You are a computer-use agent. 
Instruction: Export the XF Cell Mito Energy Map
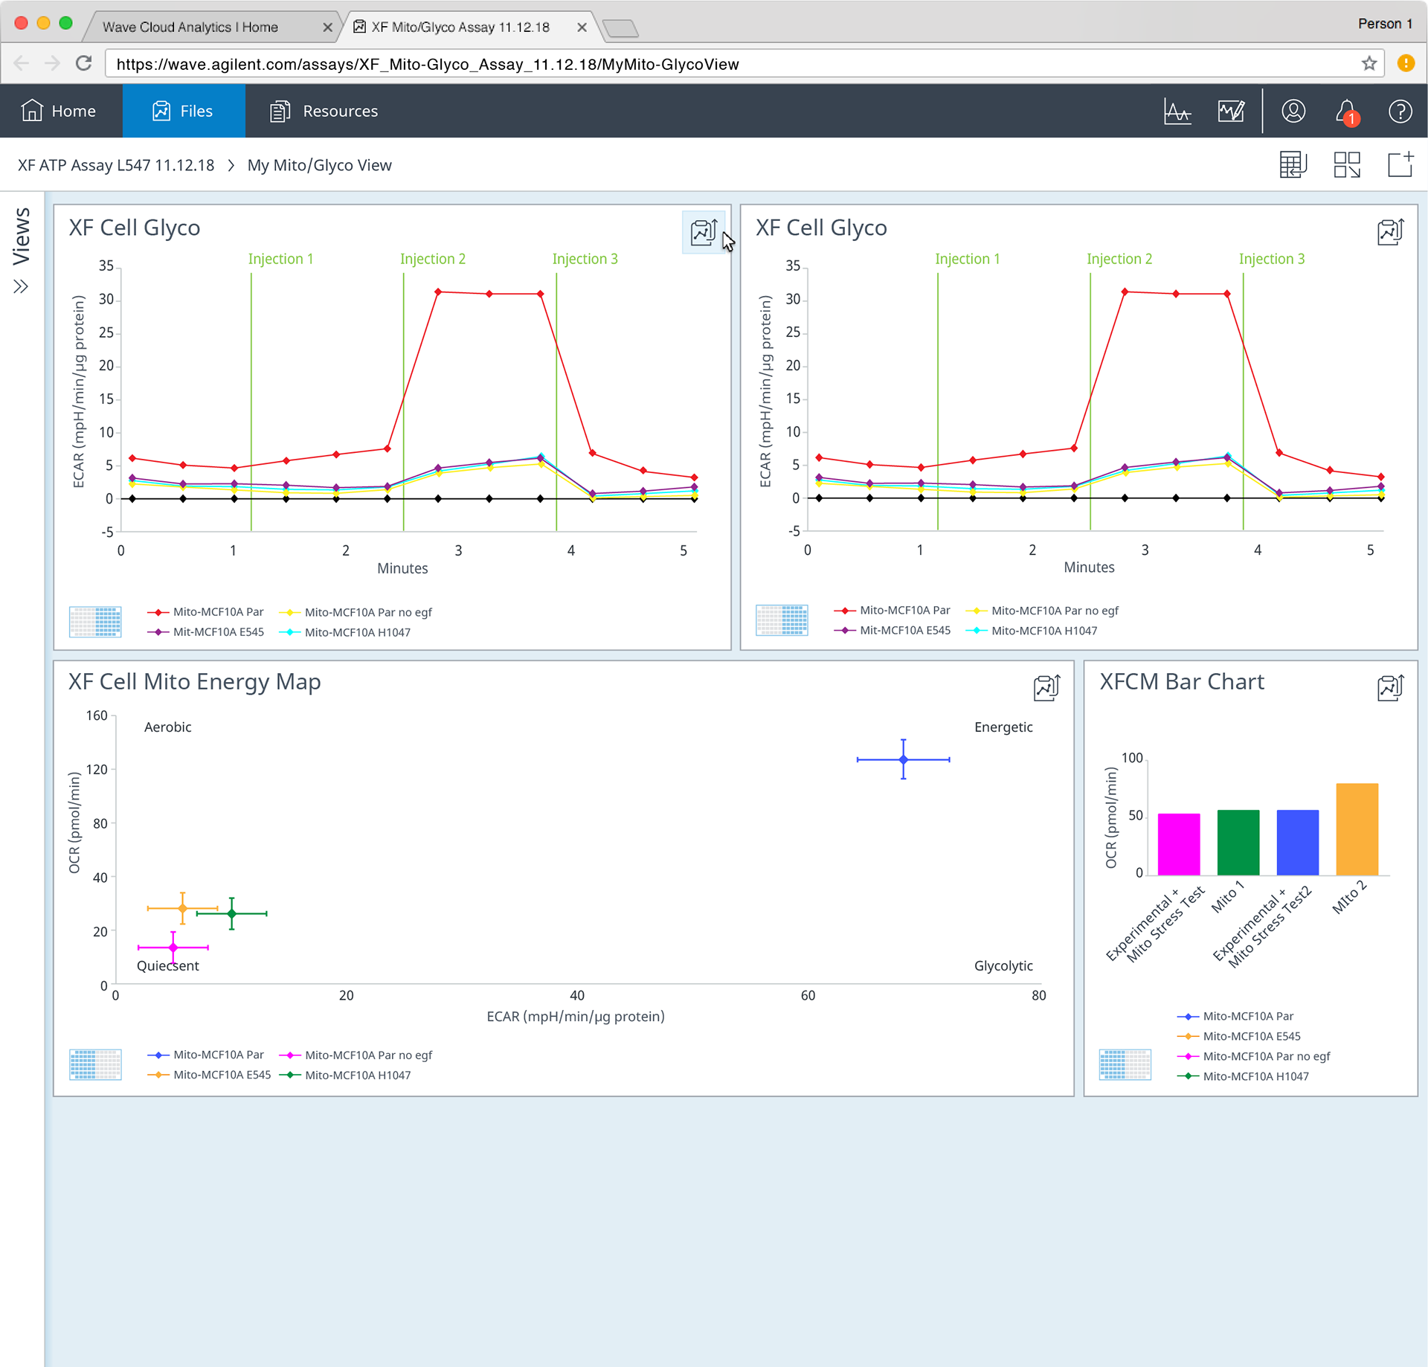(x=1046, y=688)
